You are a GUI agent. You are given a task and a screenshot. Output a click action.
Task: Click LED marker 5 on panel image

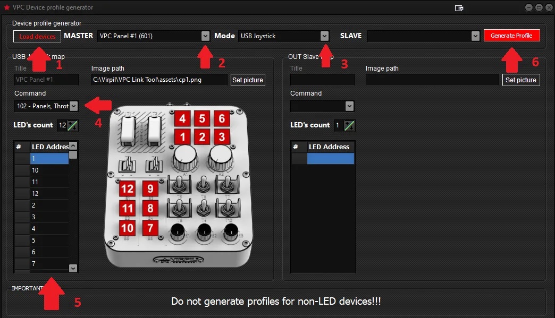tap(202, 118)
